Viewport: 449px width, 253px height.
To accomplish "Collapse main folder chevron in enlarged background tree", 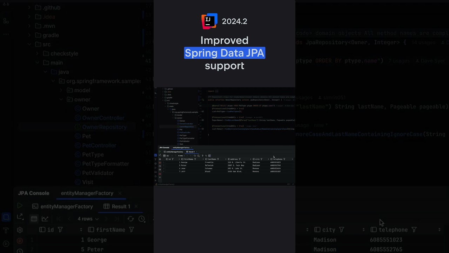I will 37,63.
